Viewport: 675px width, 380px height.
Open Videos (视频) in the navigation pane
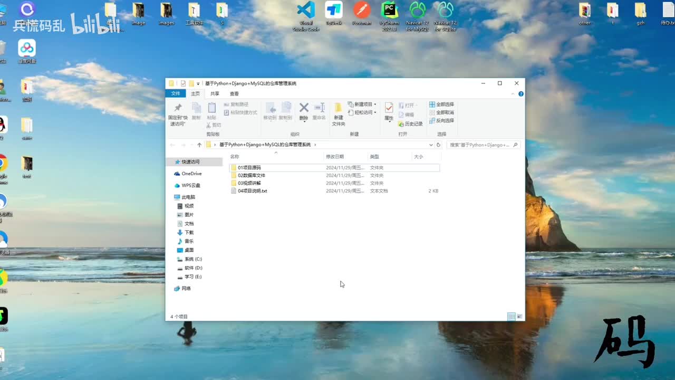(186, 206)
